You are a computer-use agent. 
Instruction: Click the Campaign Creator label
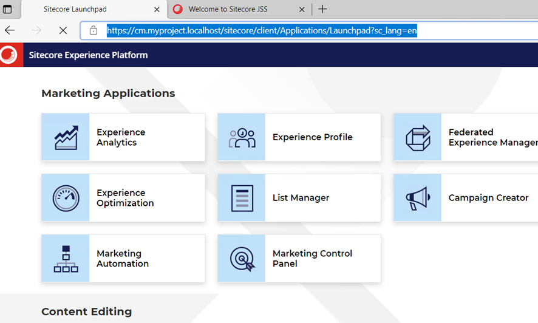pyautogui.click(x=489, y=198)
